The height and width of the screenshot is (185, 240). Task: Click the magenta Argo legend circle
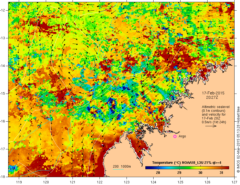(175, 136)
